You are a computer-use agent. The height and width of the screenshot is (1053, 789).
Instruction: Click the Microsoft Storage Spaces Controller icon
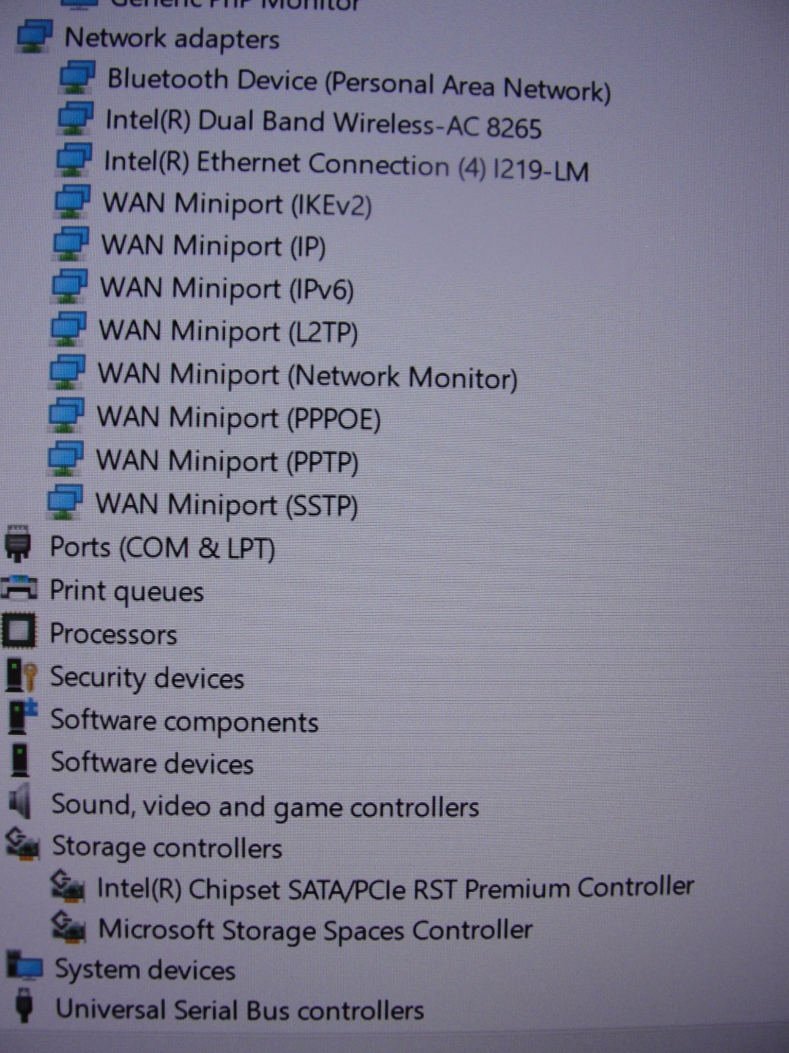click(68, 927)
